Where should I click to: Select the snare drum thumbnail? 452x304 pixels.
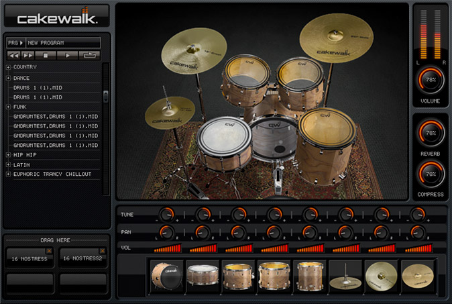tap(202, 276)
